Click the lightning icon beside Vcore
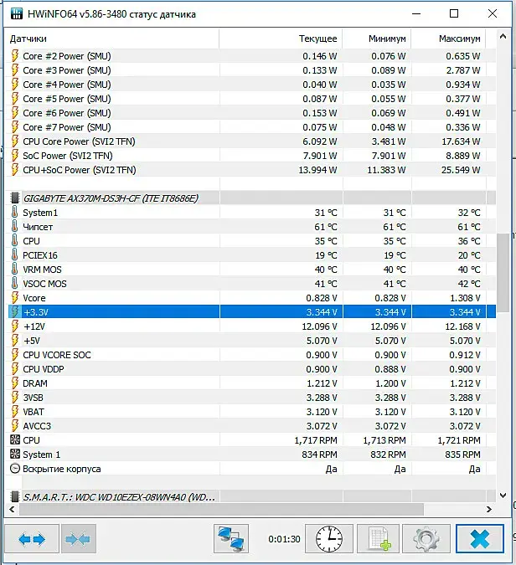This screenshot has width=516, height=565. click(15, 298)
